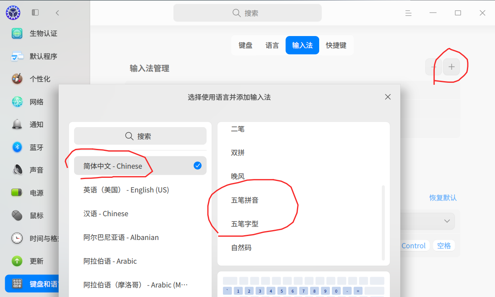Switch to the 键盘 tab
The height and width of the screenshot is (297, 495).
(x=246, y=45)
